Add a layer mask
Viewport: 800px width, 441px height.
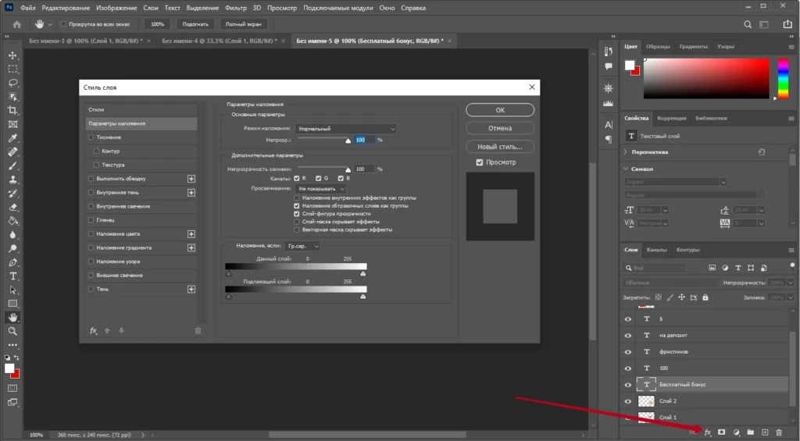721,432
